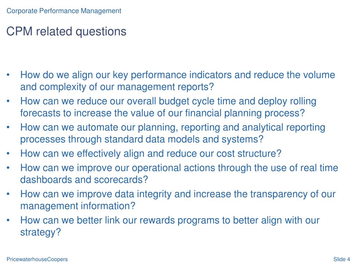
Task: Click the PricewaterhouseCoopers footer text
Action: click(37, 259)
